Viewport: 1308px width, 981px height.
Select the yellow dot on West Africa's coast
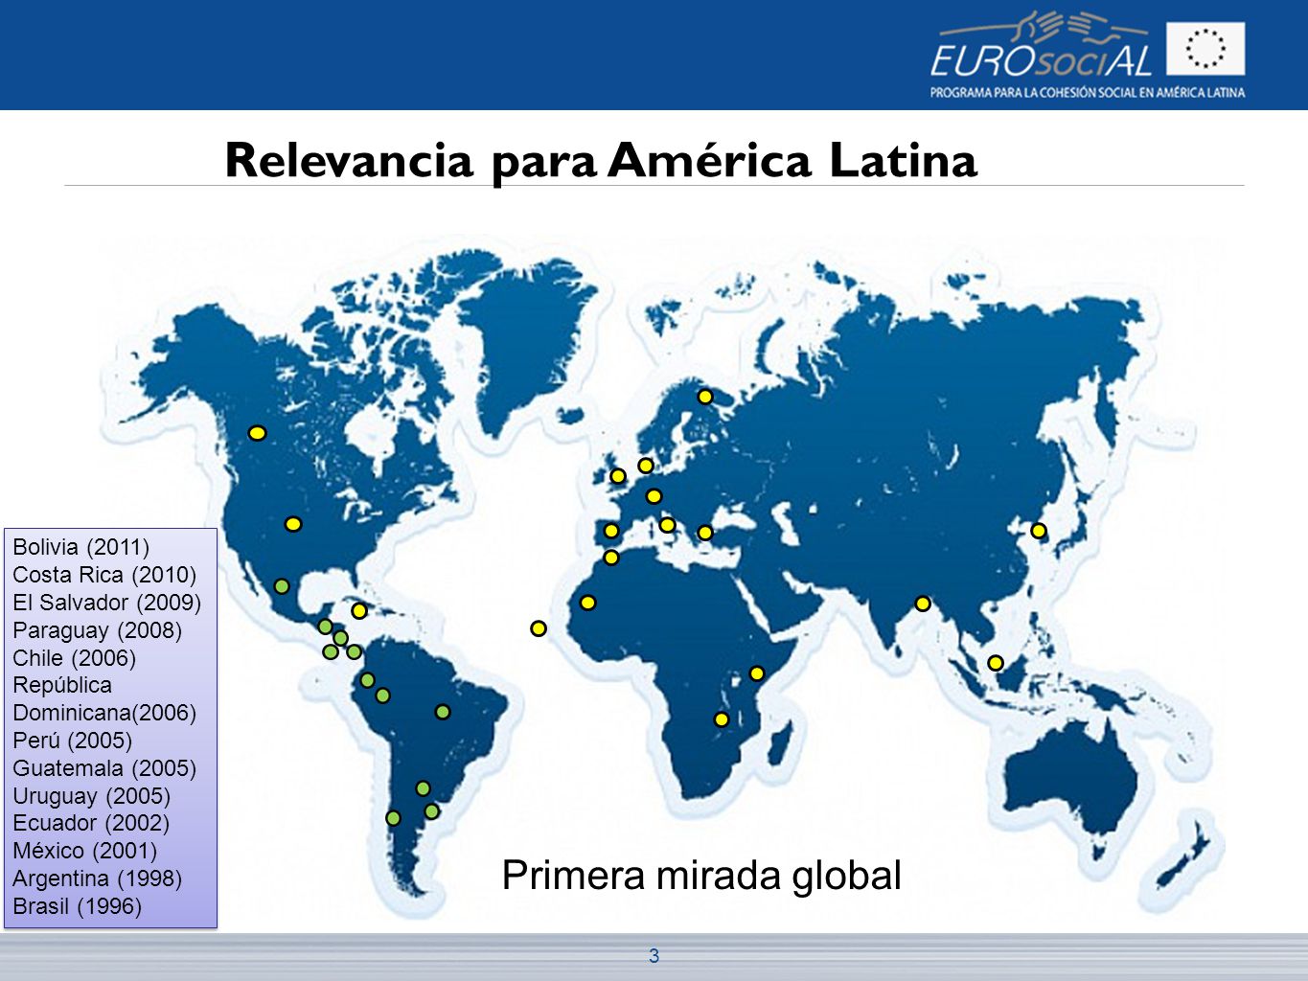pos(588,603)
